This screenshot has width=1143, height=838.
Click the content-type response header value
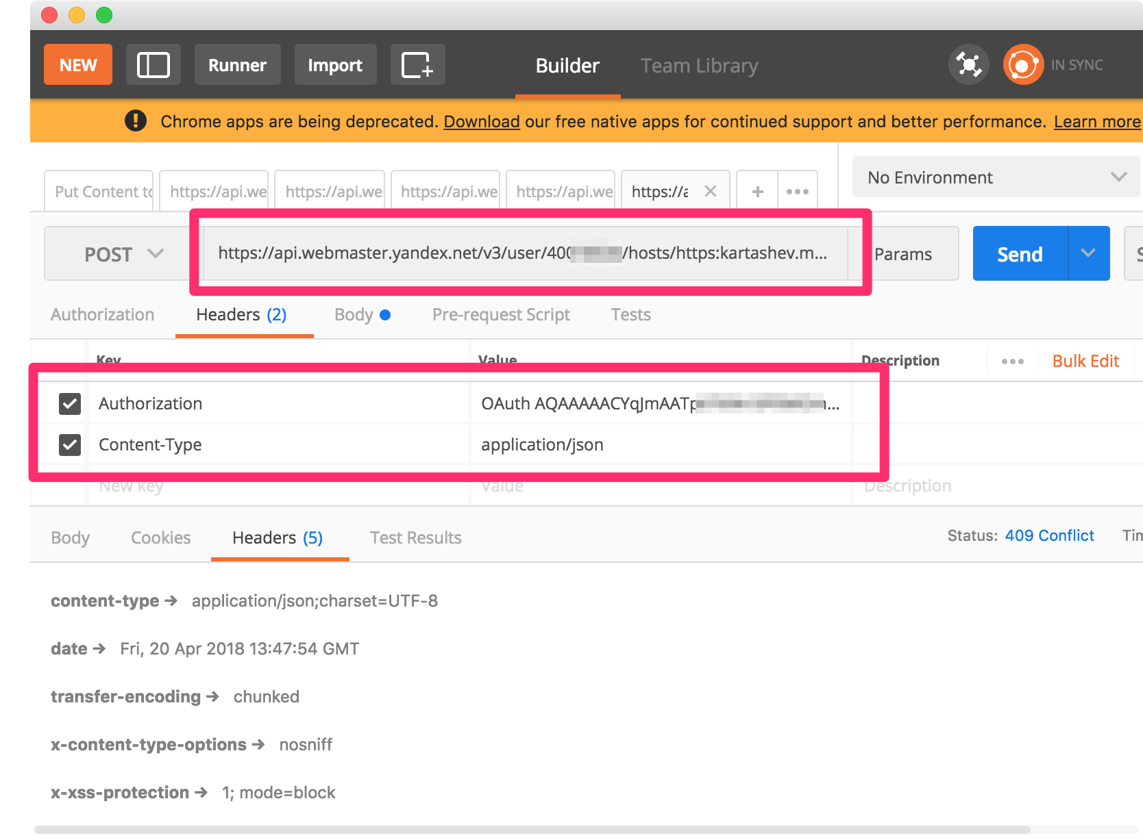[315, 601]
